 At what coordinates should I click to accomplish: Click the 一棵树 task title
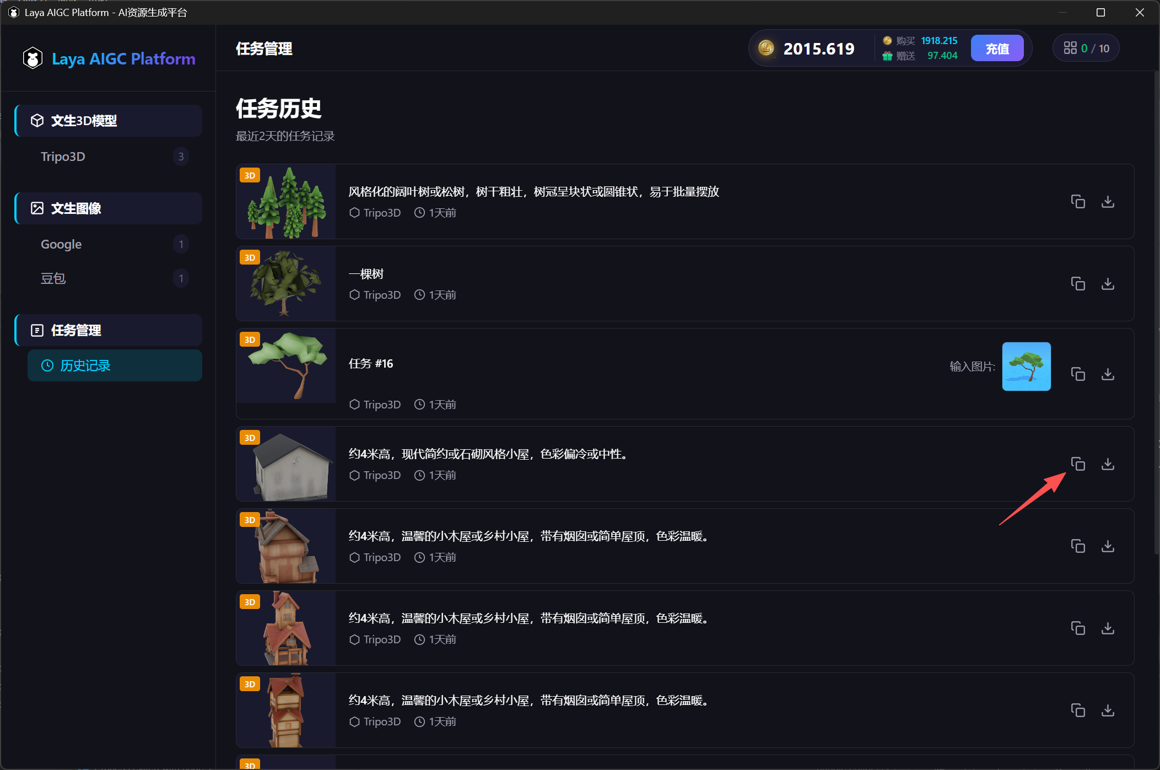366,274
